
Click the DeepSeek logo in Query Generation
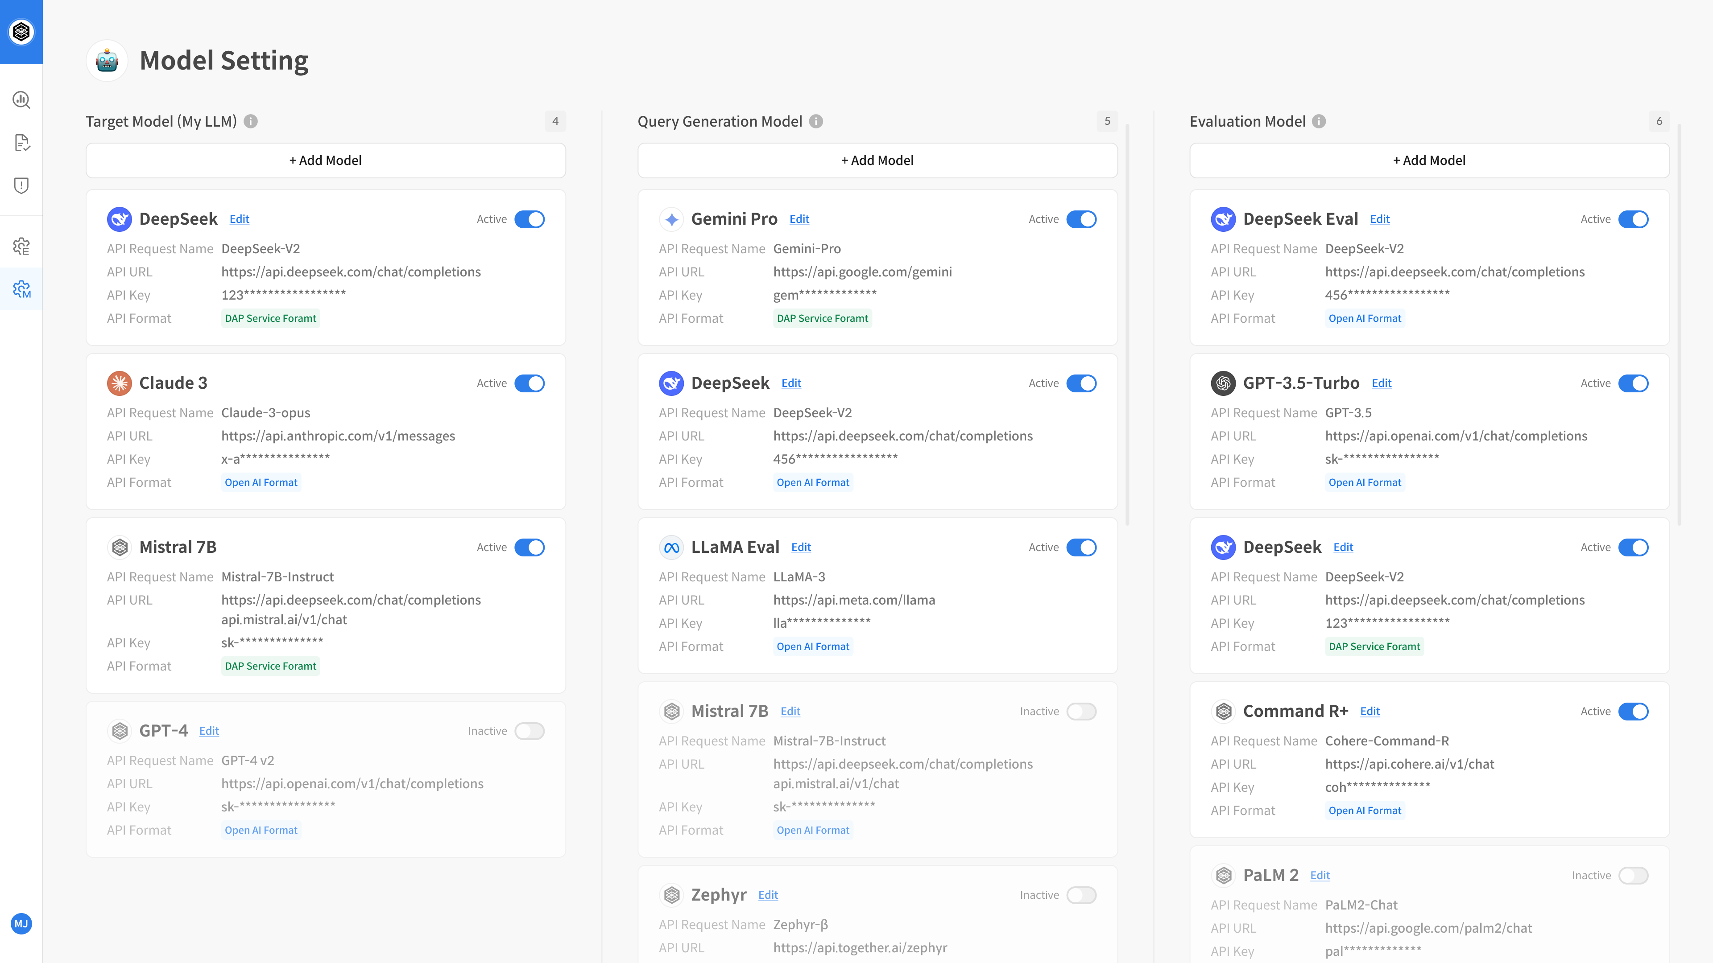(x=672, y=383)
